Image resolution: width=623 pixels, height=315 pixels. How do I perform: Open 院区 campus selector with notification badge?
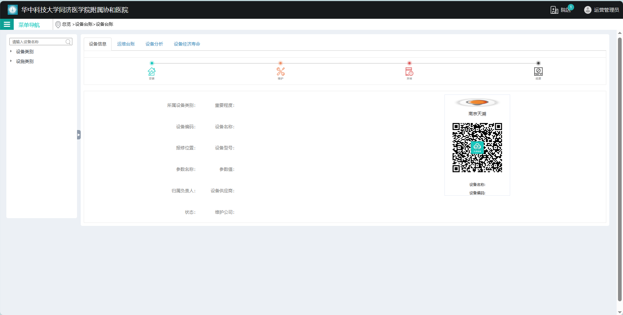tap(562, 10)
